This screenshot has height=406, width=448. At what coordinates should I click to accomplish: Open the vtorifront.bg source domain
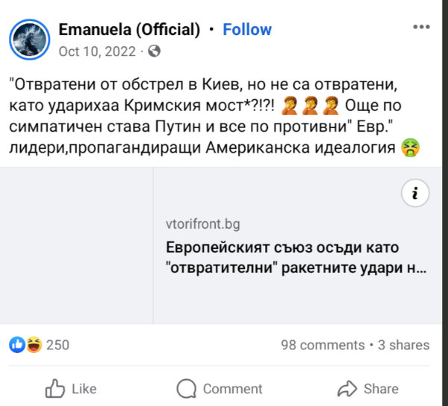(203, 224)
